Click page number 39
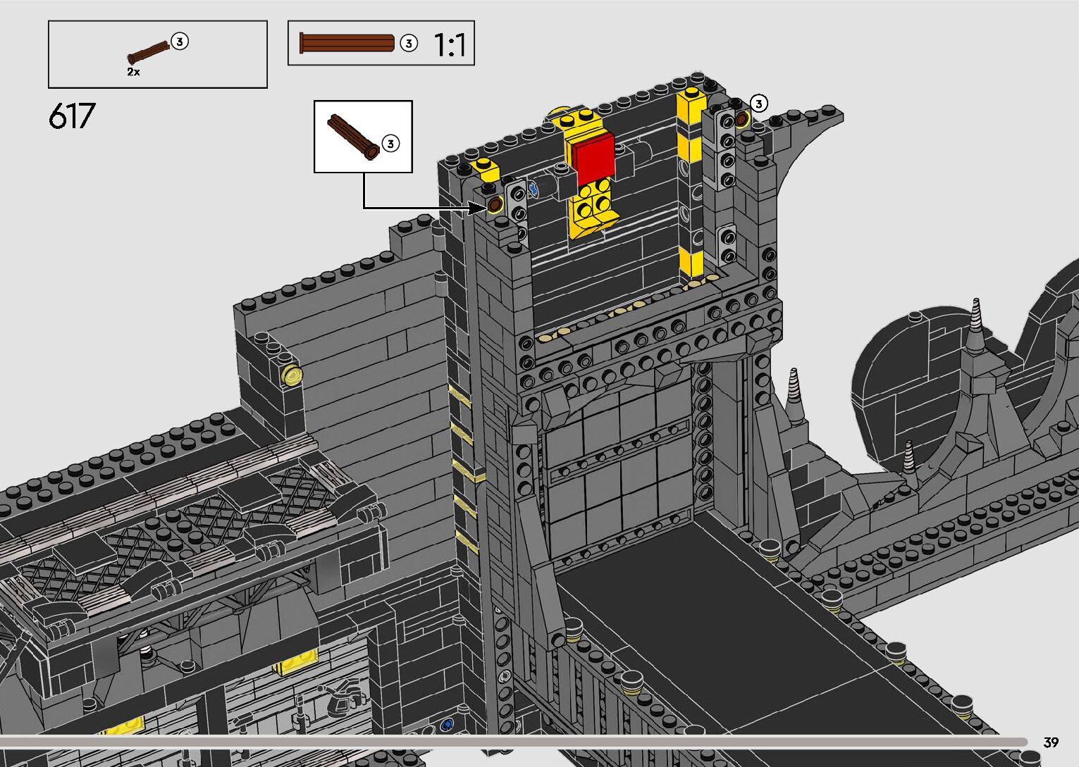The image size is (1079, 767). [1051, 742]
